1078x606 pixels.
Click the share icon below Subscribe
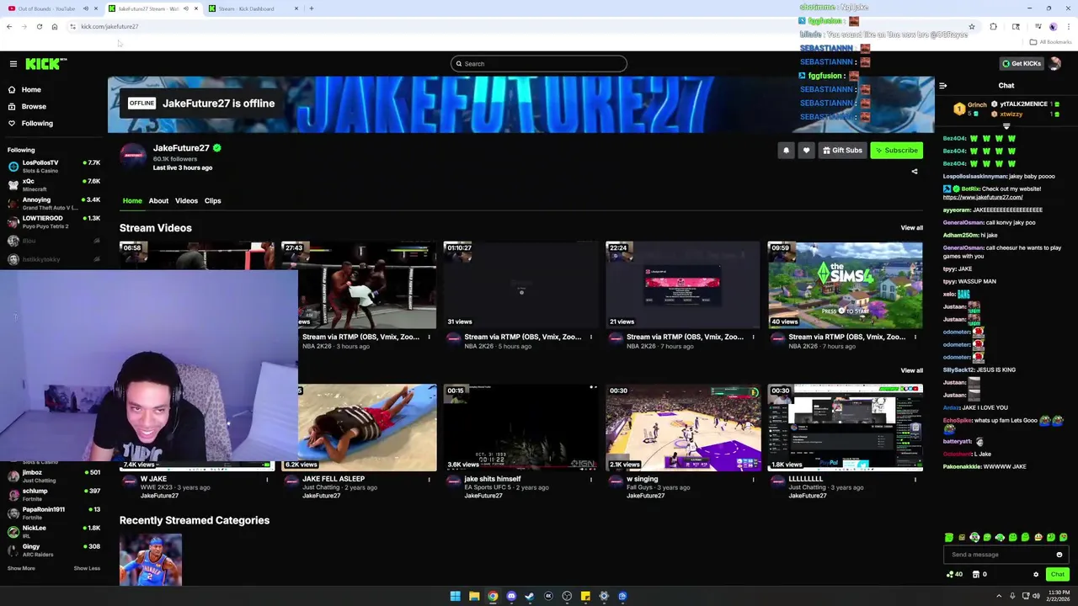pyautogui.click(x=915, y=172)
